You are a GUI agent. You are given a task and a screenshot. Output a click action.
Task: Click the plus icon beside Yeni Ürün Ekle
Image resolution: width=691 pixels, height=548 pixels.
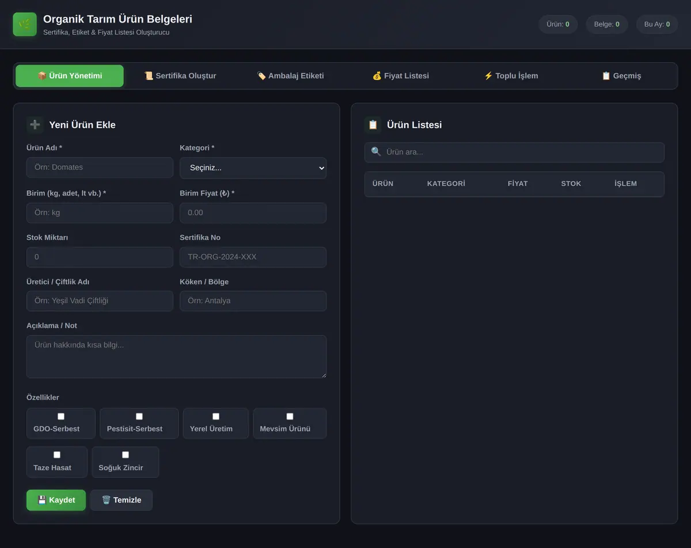(35, 125)
